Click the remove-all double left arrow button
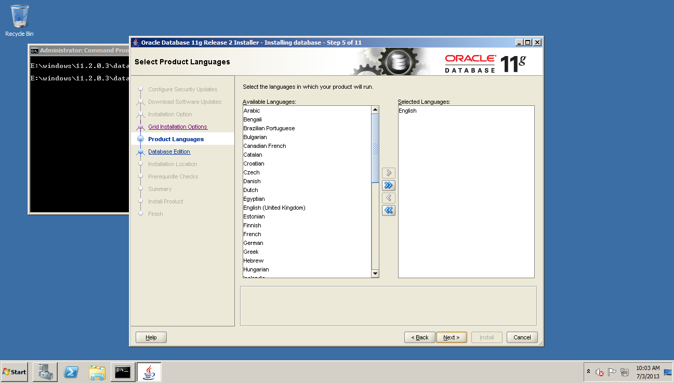This screenshot has width=674, height=383. 388,210
